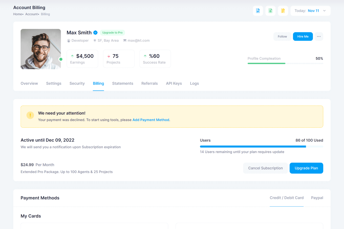This screenshot has height=229, width=344.
Task: Click the blue checked document icon
Action: click(x=258, y=11)
